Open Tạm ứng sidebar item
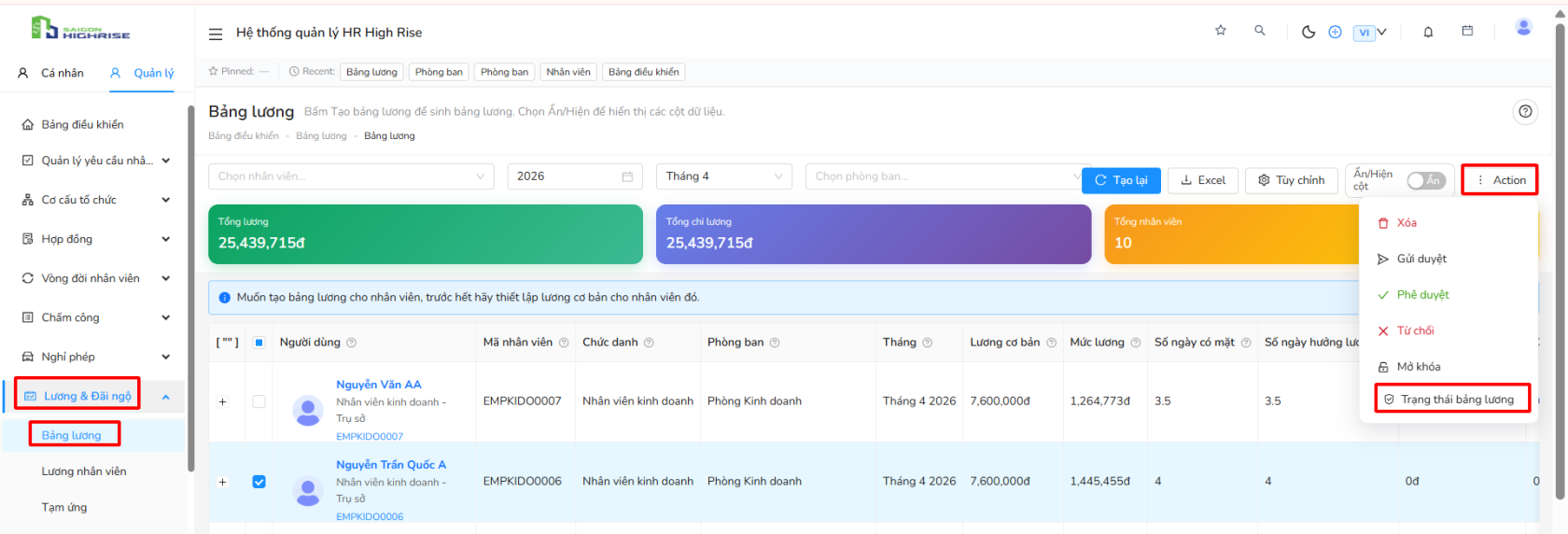 point(64,508)
